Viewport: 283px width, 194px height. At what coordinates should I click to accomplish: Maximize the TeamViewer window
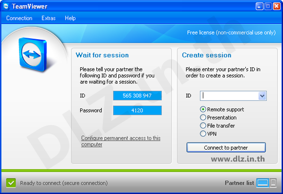pos(268,6)
